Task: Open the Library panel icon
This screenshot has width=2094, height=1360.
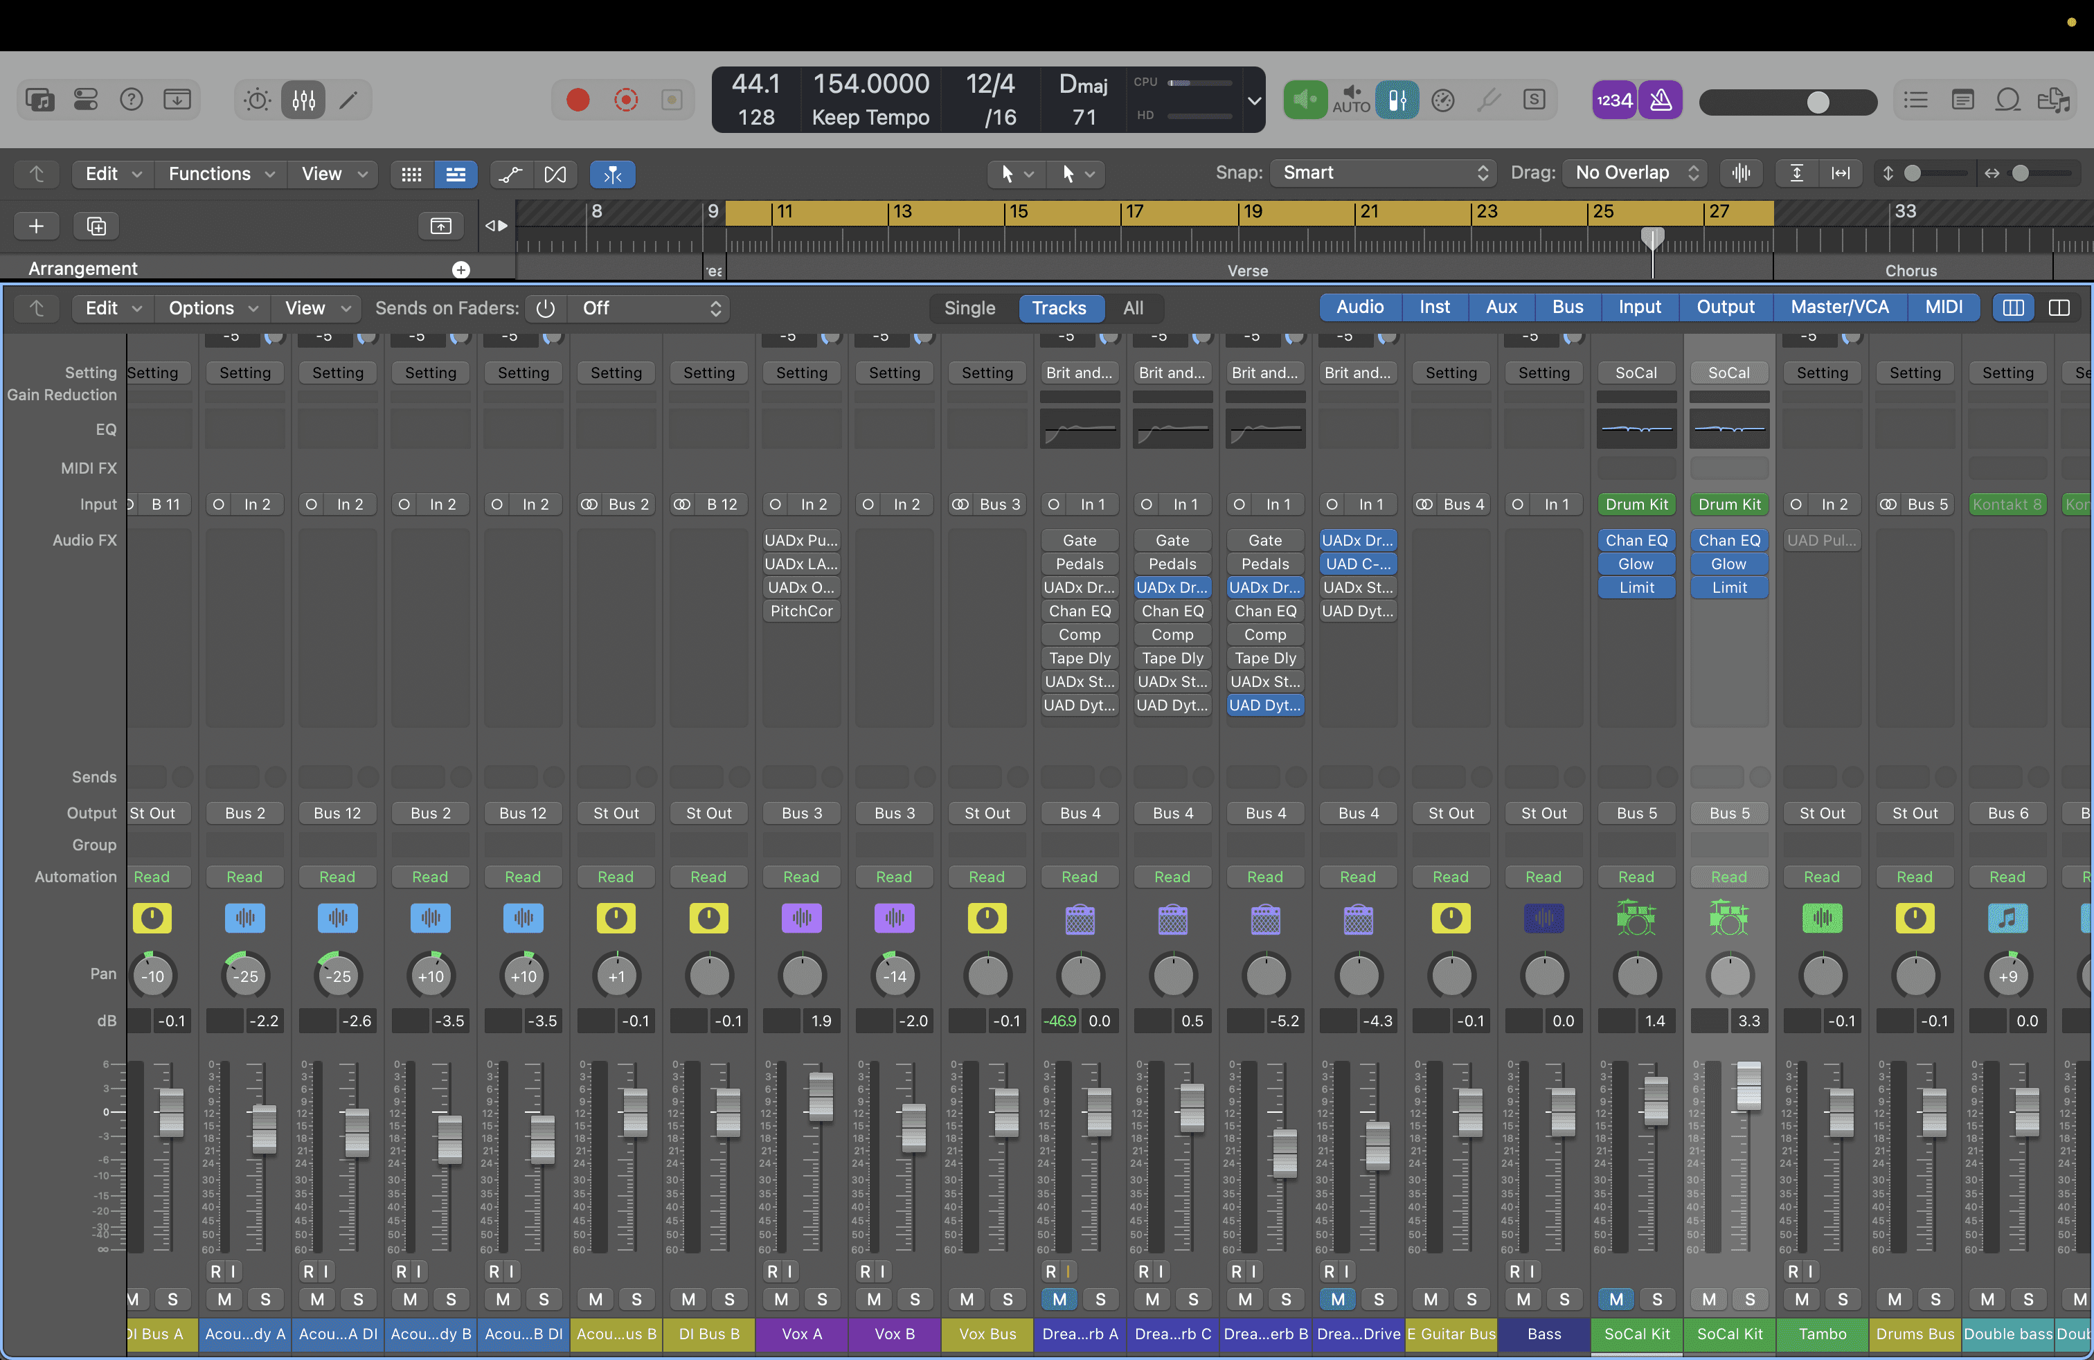Action: click(x=39, y=100)
